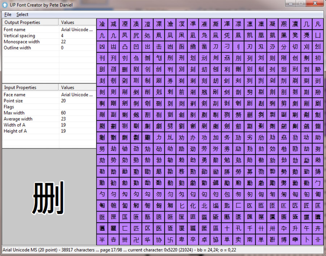Pick the 北 character cell
326x256 pixels.
[204, 205]
